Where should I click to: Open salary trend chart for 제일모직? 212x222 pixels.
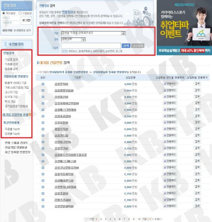click(x=170, y=129)
